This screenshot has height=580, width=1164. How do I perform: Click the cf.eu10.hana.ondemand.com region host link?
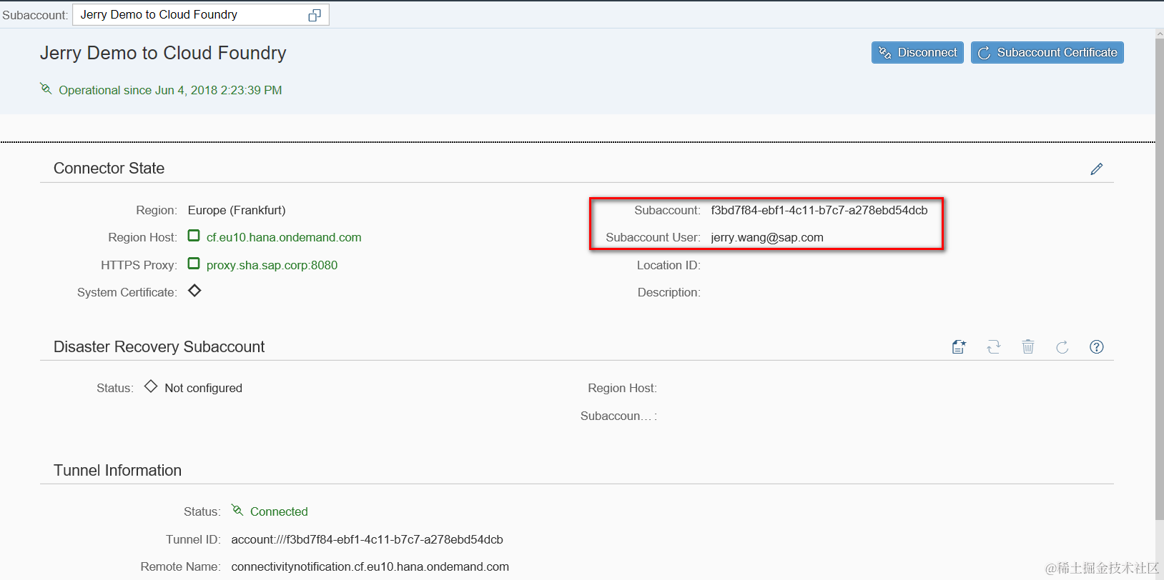coord(284,237)
